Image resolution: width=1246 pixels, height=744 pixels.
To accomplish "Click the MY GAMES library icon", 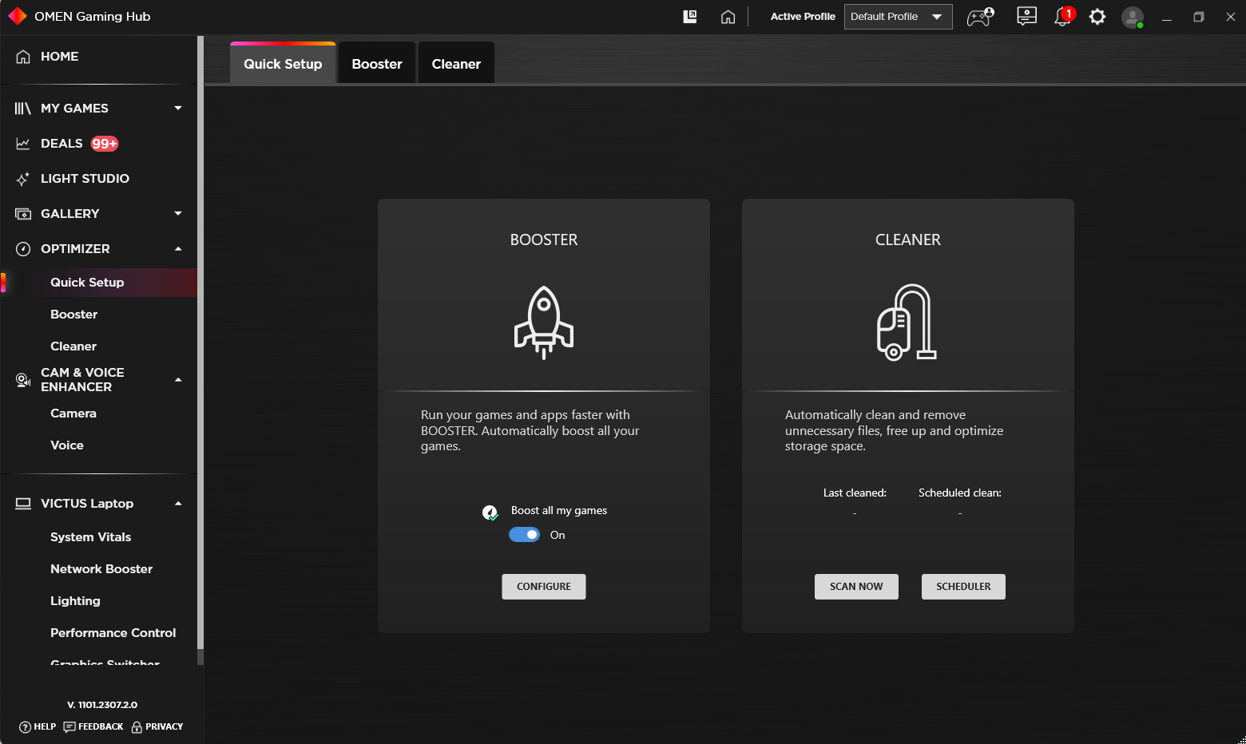I will coord(23,109).
